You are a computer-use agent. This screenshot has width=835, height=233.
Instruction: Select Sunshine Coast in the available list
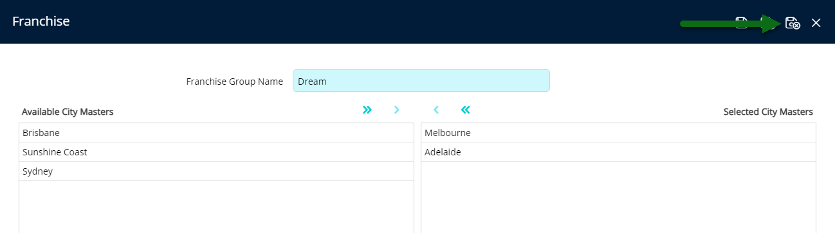tap(216, 152)
